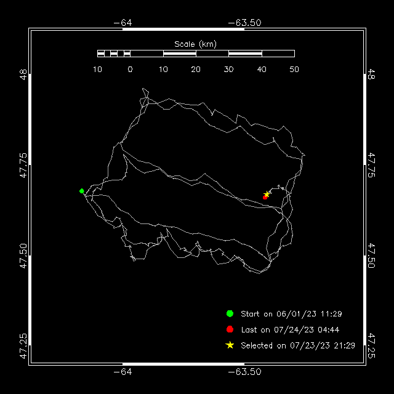The image size is (394, 394).
Task: Click the red dot in the legend
Action: (x=230, y=329)
